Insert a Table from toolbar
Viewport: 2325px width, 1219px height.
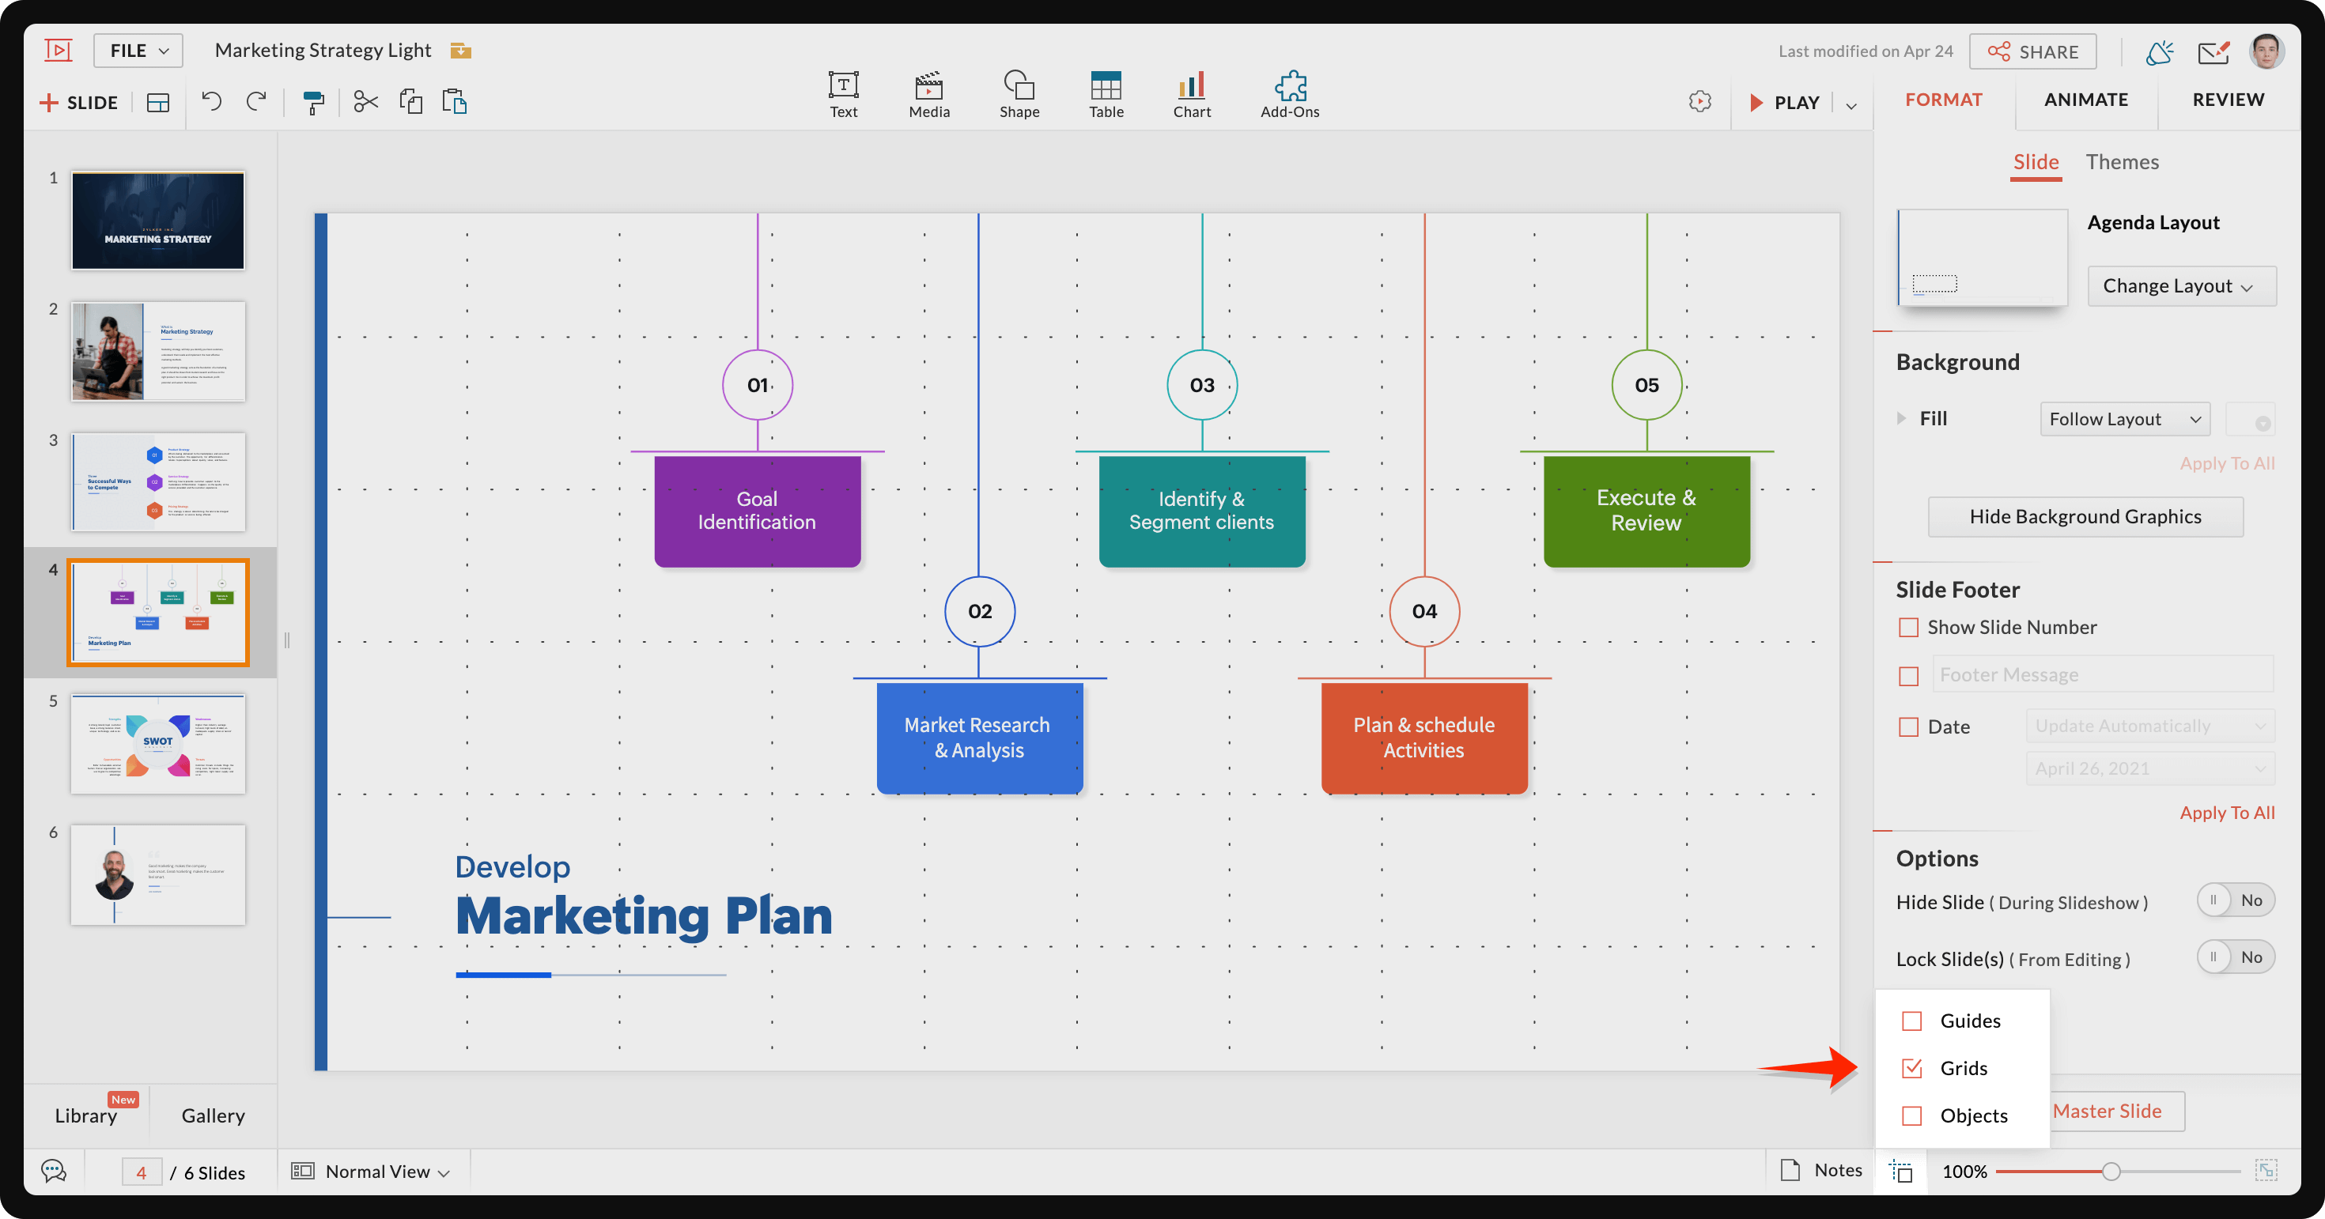coord(1106,95)
